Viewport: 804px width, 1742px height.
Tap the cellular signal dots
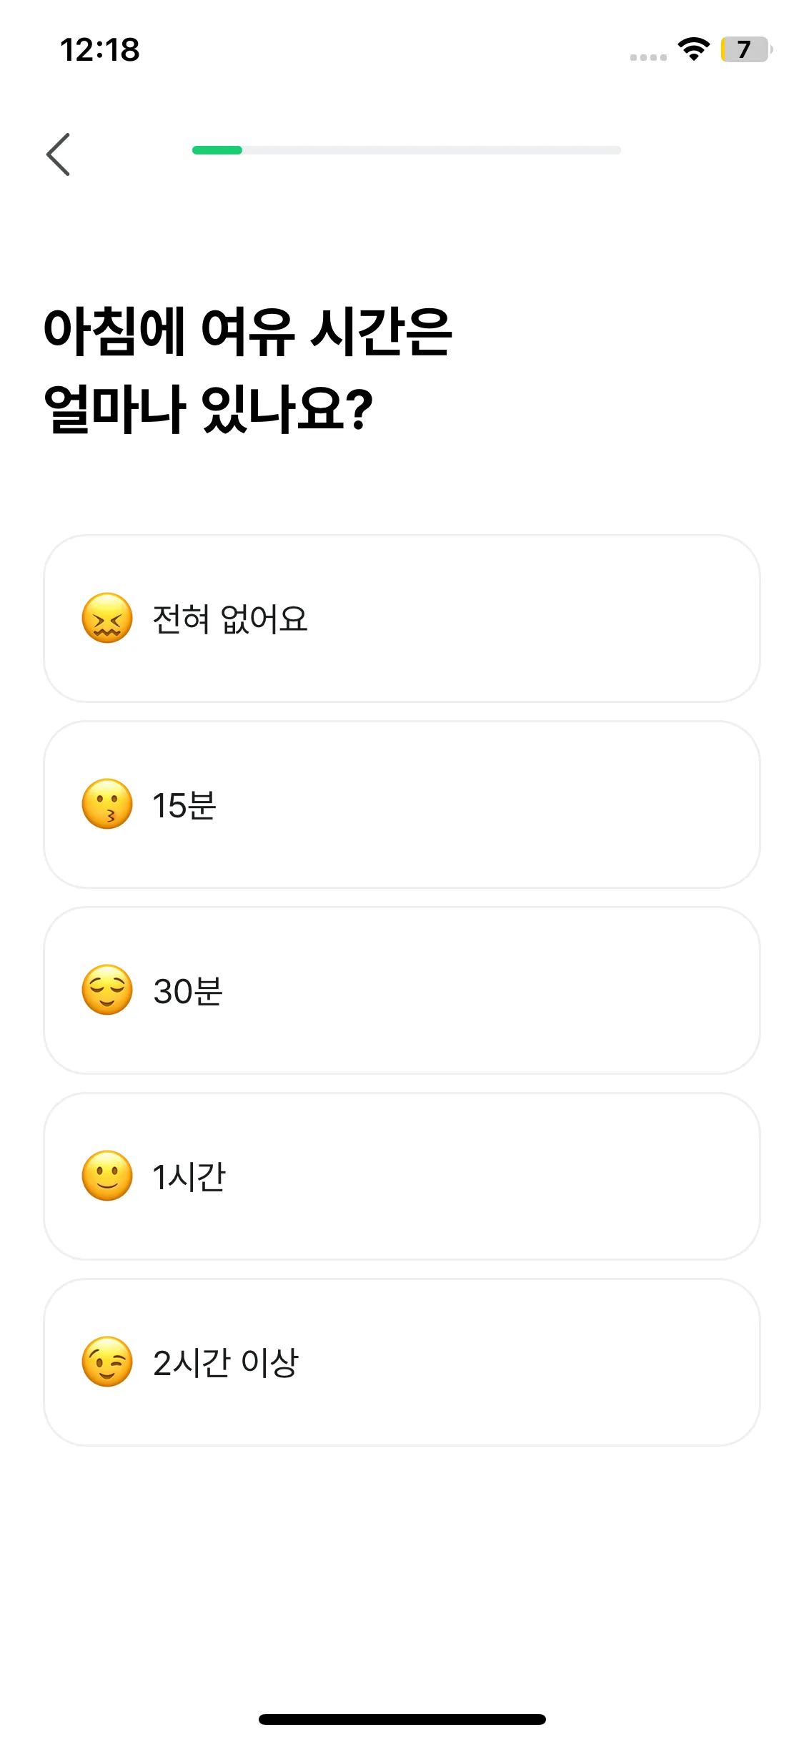[x=648, y=57]
